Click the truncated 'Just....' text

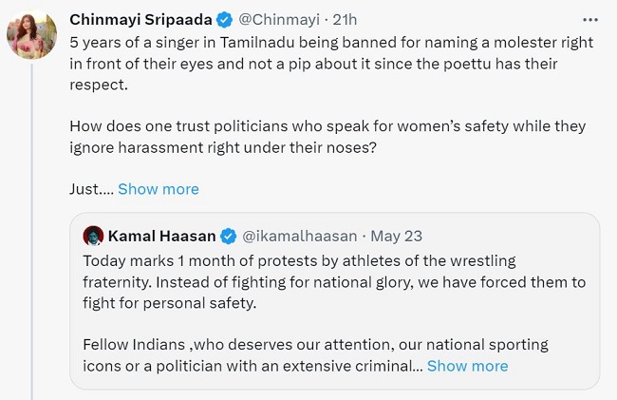pos(91,189)
